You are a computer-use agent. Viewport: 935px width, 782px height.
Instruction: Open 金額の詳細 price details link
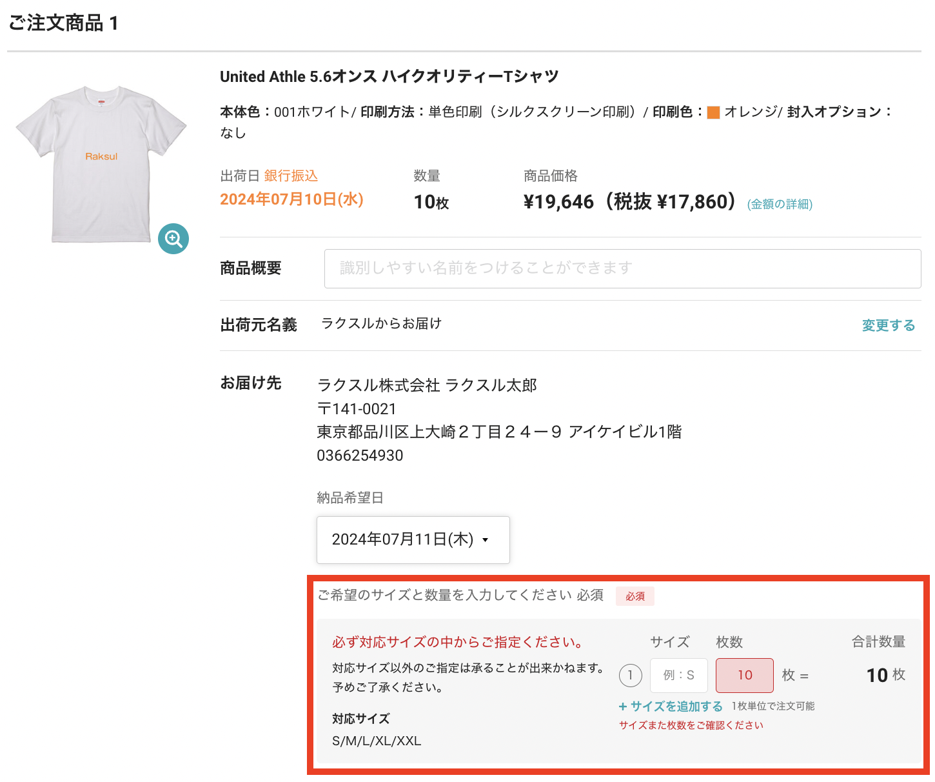(780, 205)
